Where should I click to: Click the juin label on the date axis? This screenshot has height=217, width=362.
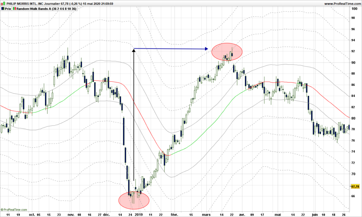(314, 215)
